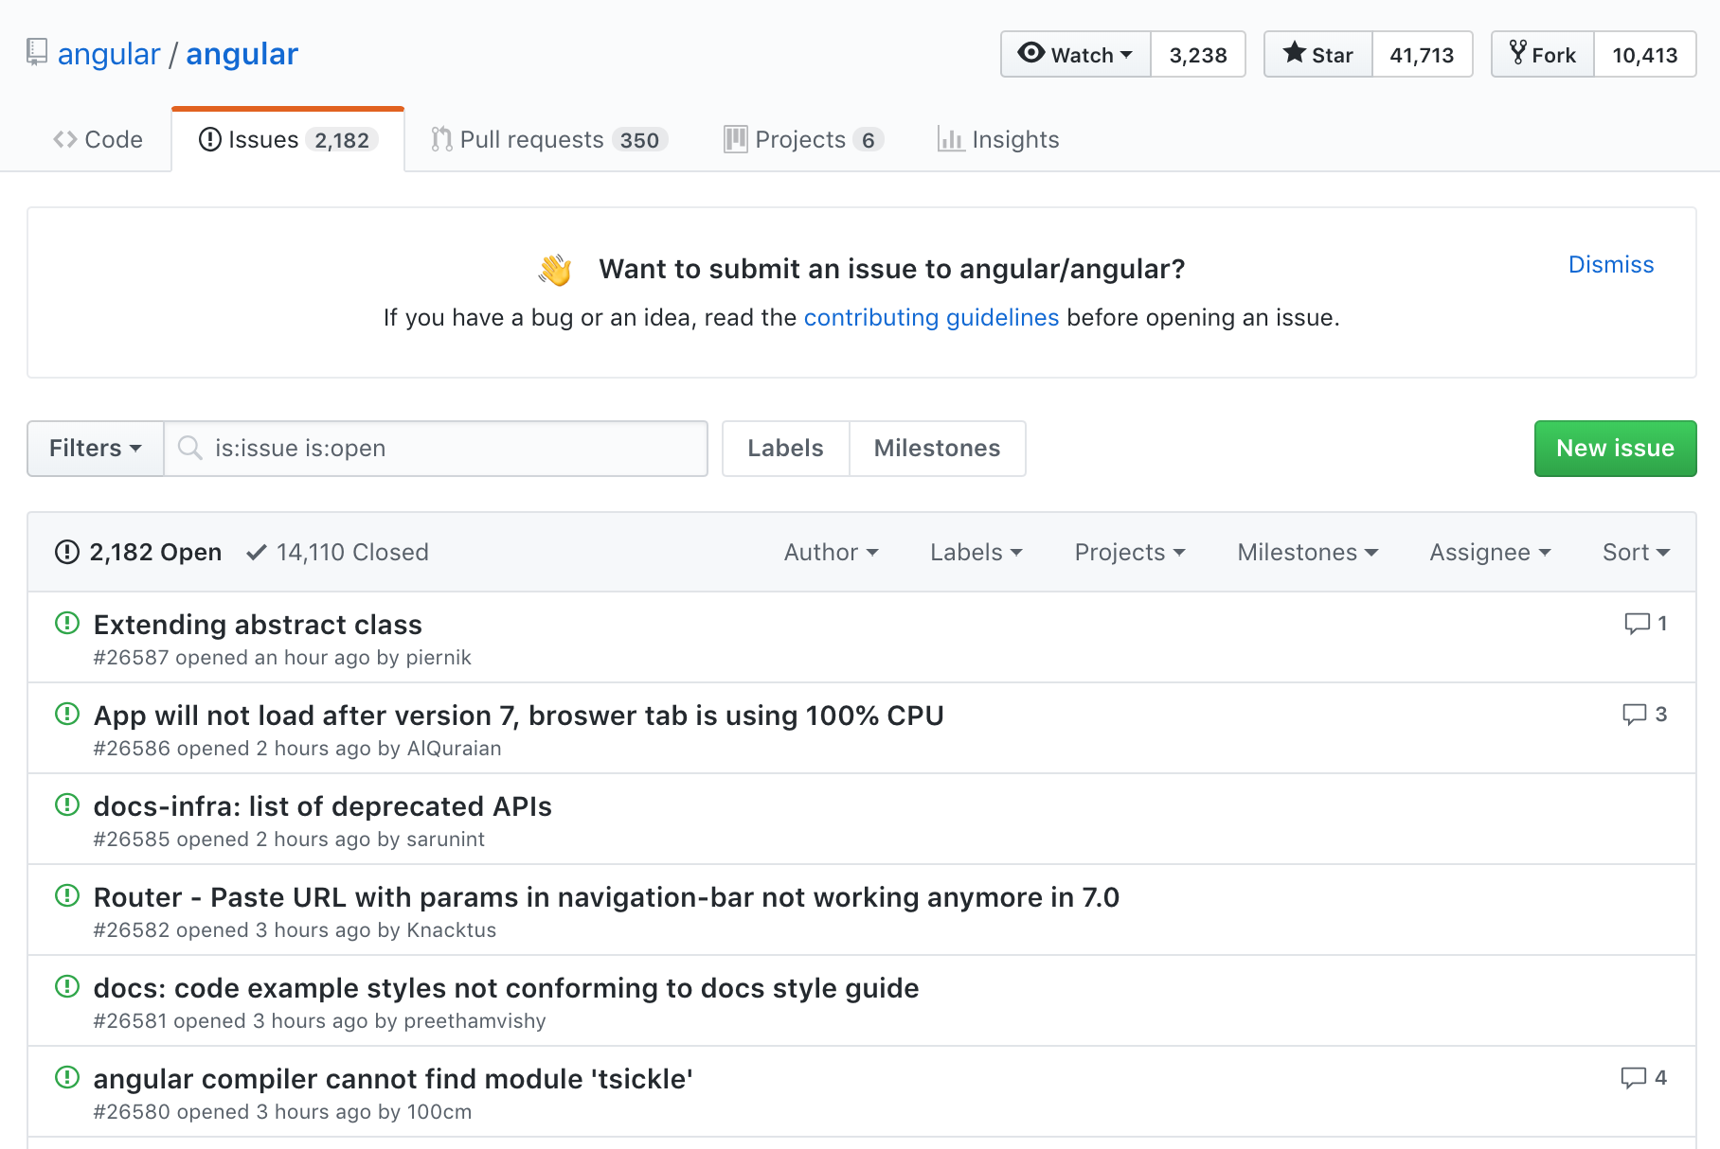
Task: Open comments icon on App will not load issue
Action: pyautogui.click(x=1635, y=715)
